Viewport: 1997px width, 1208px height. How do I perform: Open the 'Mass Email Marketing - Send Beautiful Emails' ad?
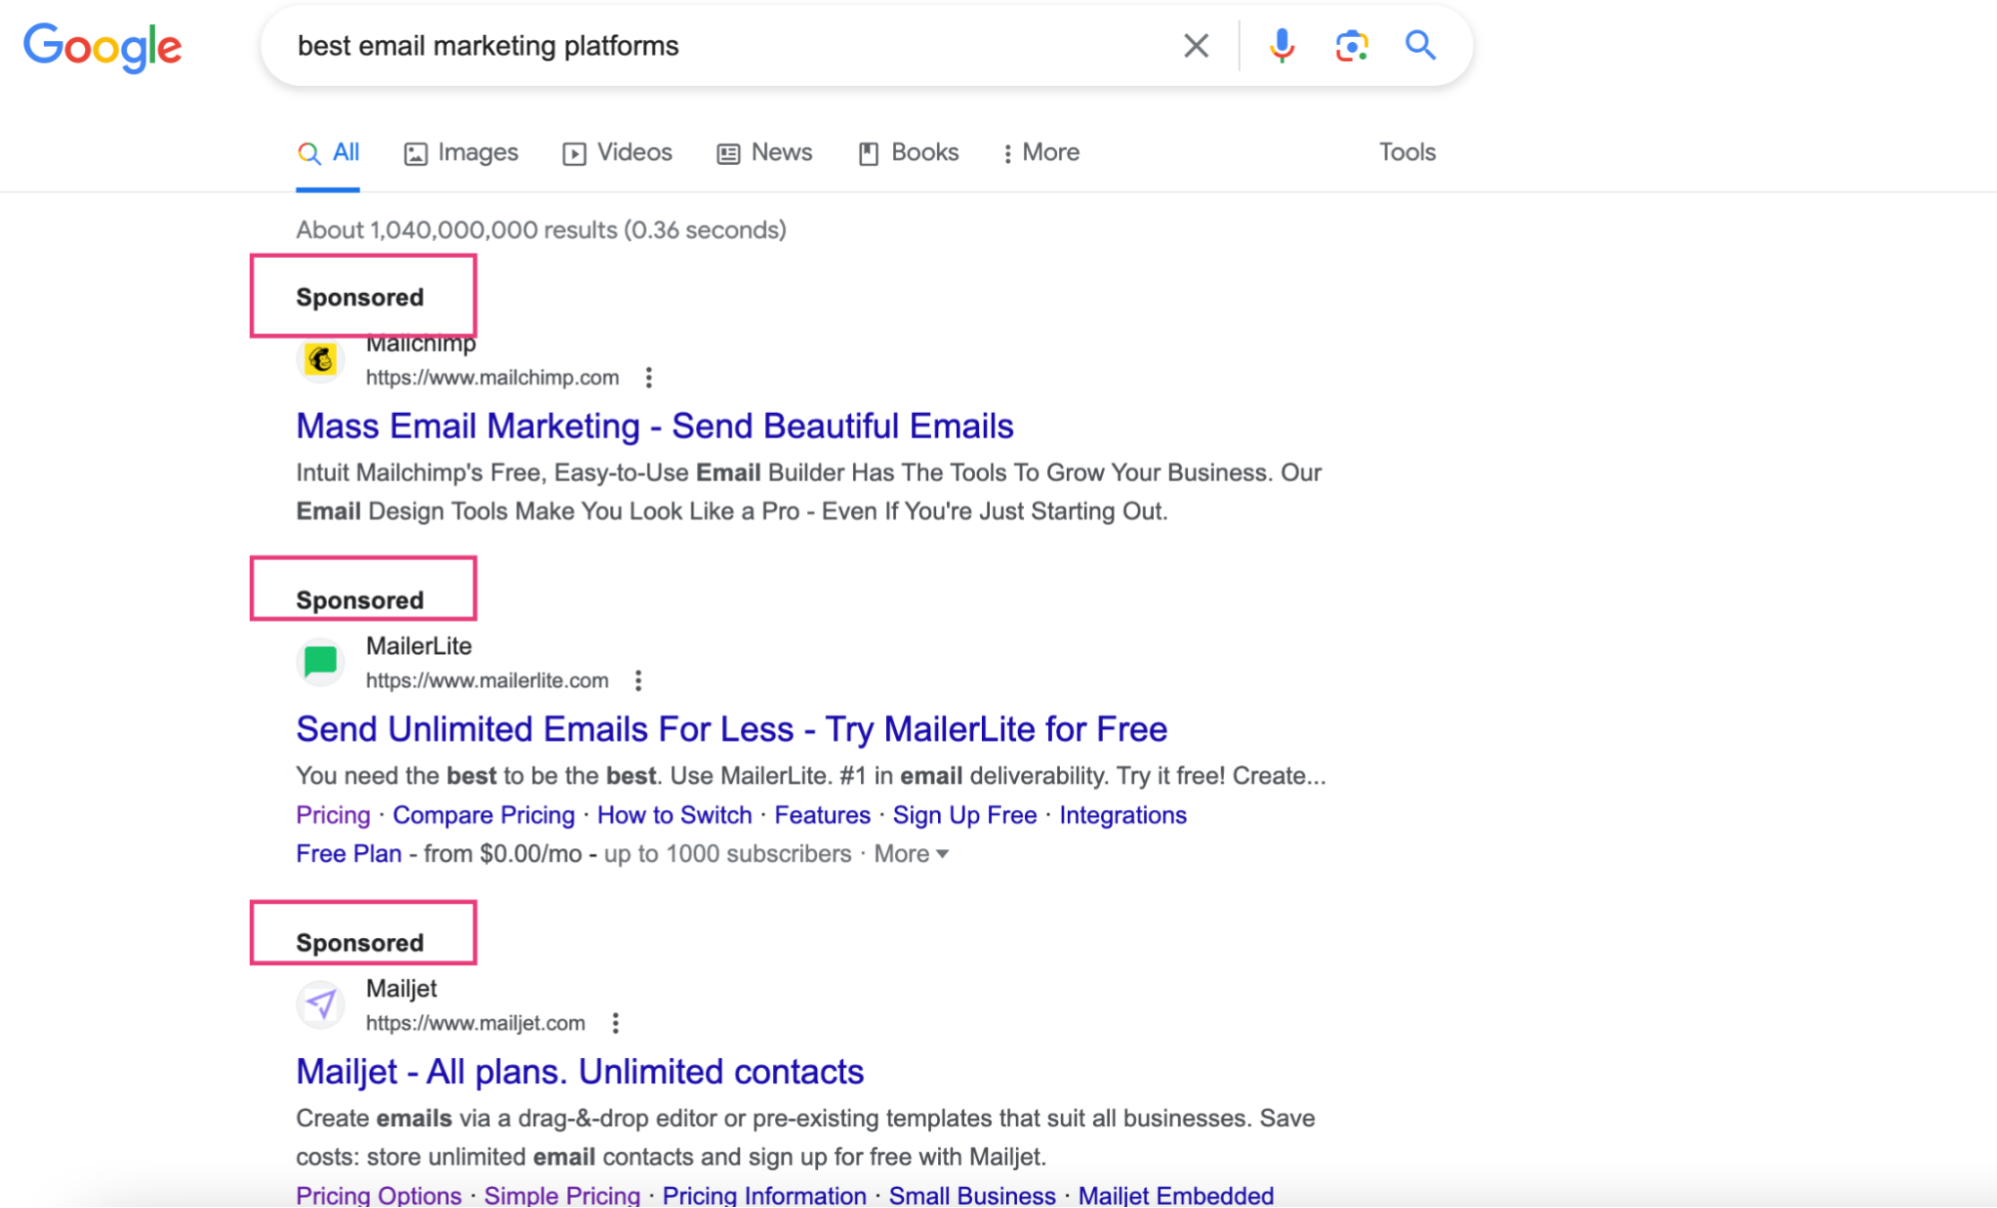pos(654,427)
